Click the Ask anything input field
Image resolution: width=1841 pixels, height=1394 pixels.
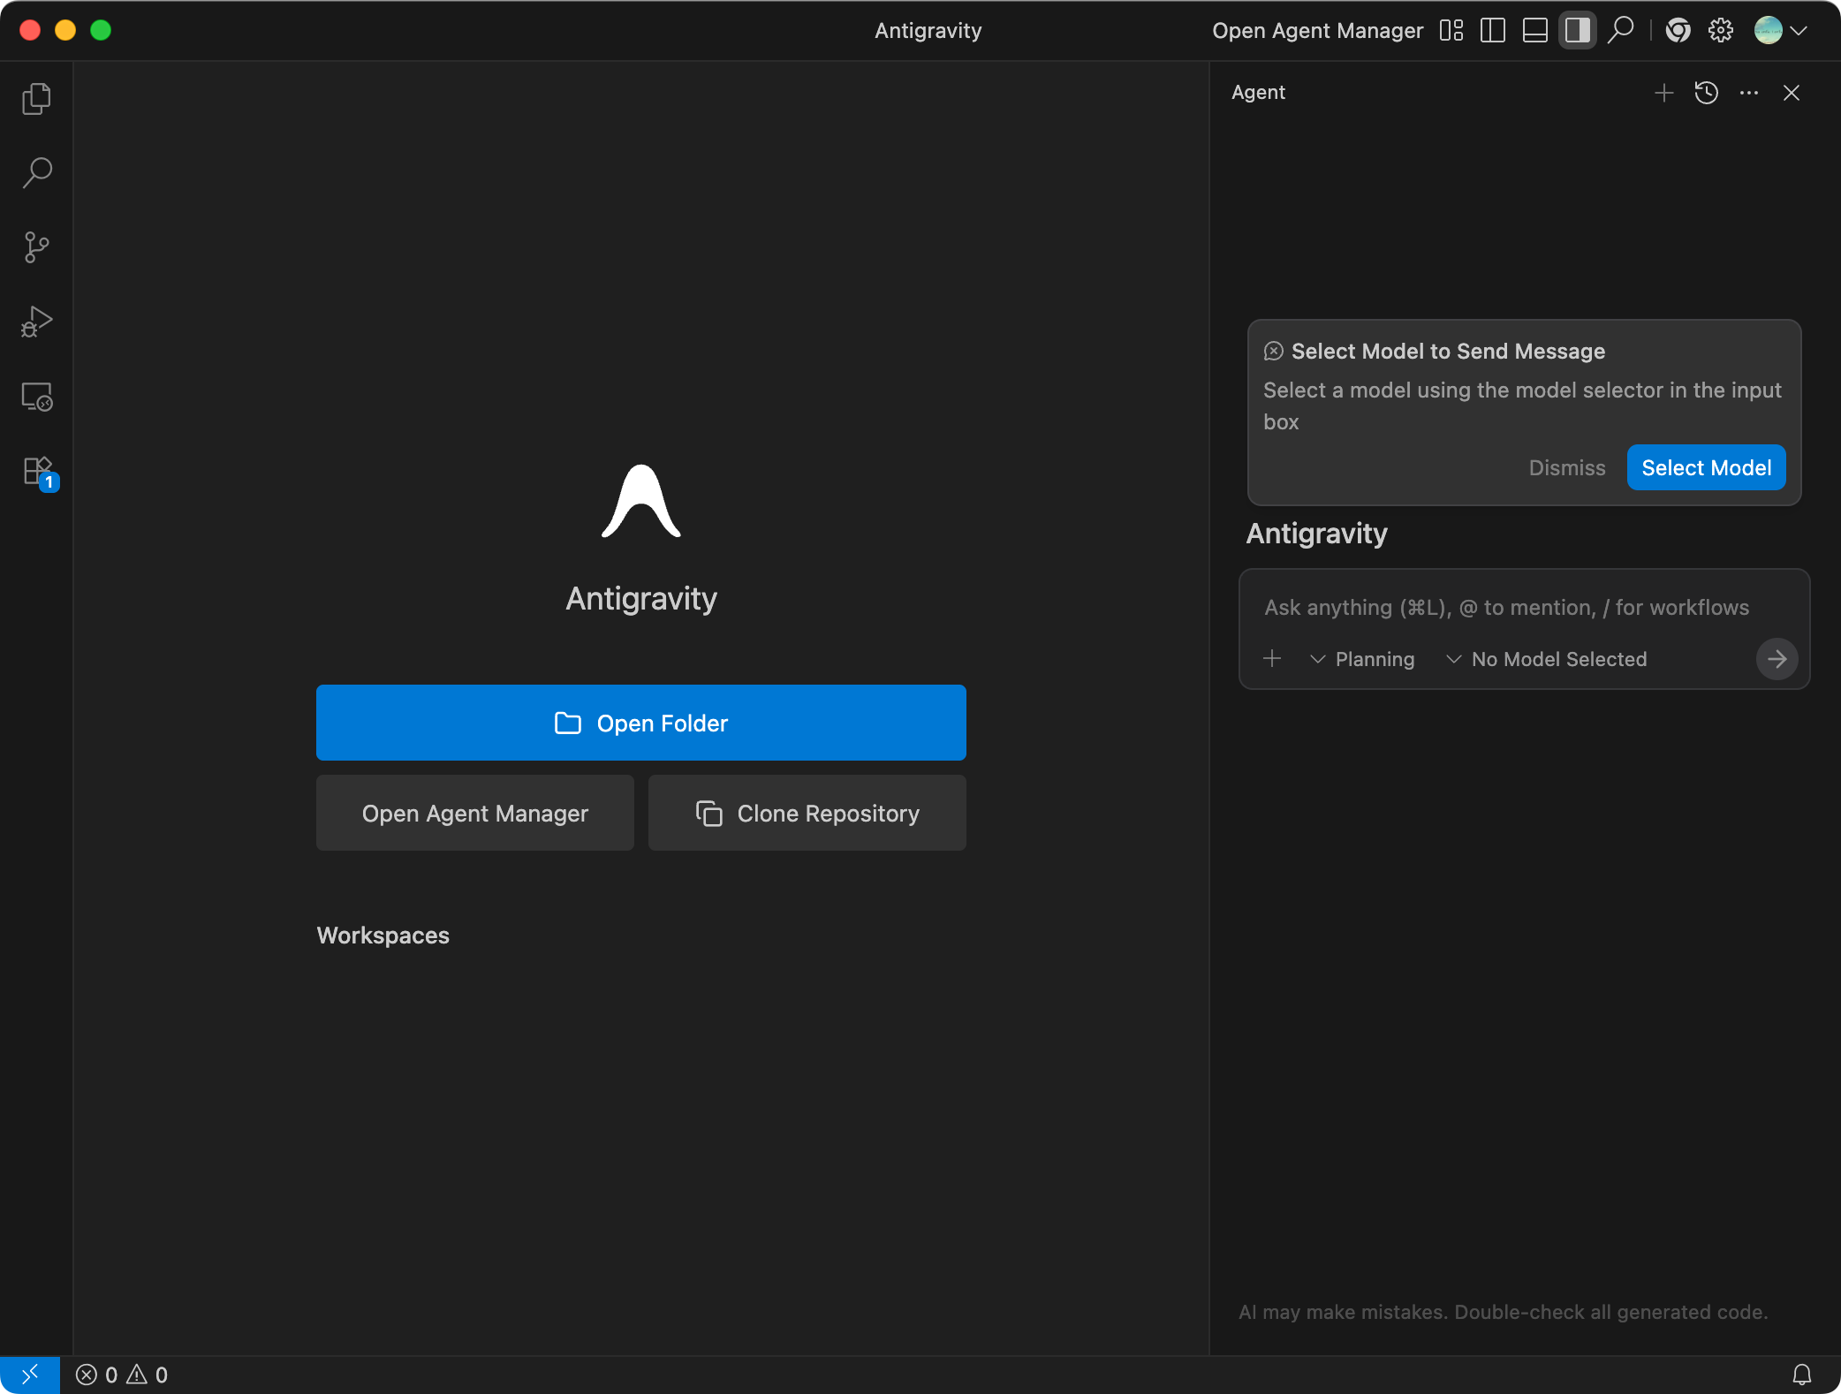click(1506, 608)
